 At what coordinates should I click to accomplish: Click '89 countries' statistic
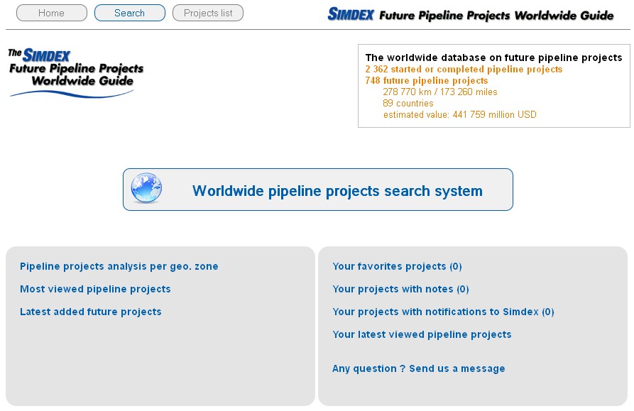click(408, 103)
